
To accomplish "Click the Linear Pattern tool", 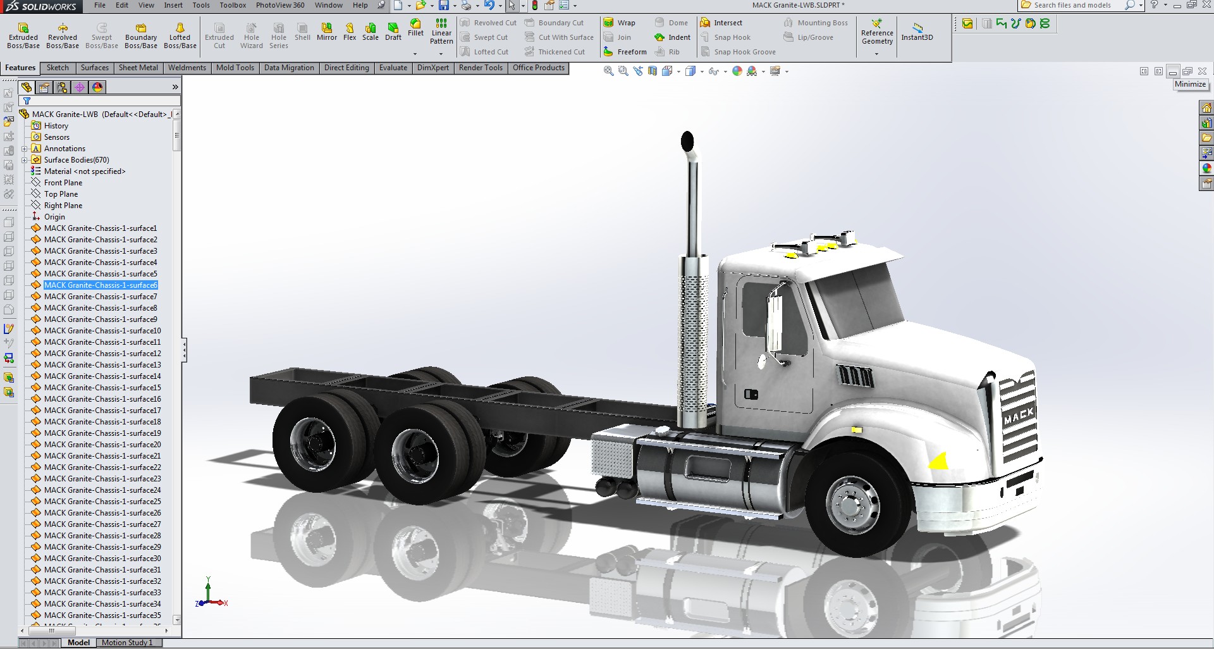I will pyautogui.click(x=441, y=32).
